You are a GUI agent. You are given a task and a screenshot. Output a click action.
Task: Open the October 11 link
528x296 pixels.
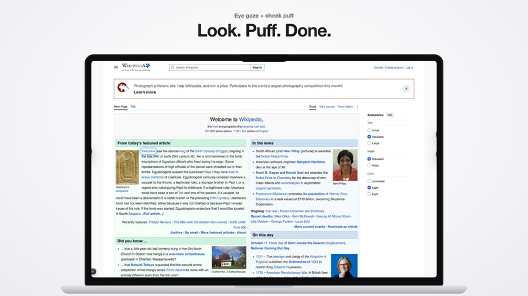click(259, 243)
